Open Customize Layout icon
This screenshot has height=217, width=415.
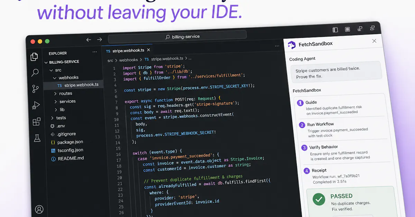click(372, 28)
